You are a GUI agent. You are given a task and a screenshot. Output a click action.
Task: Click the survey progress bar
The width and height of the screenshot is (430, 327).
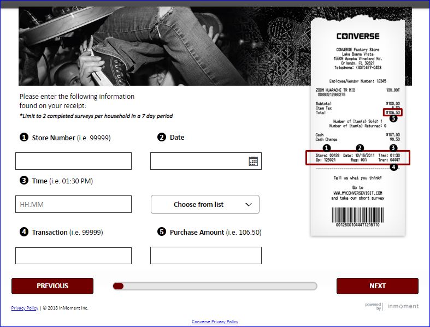pos(215,286)
